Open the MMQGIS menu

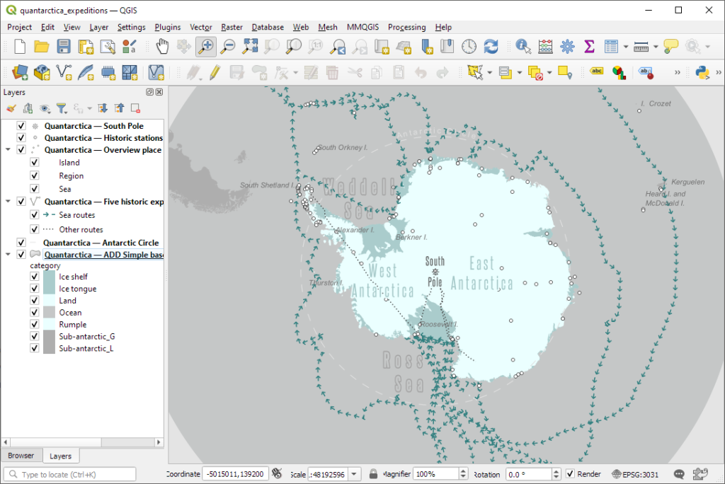363,28
